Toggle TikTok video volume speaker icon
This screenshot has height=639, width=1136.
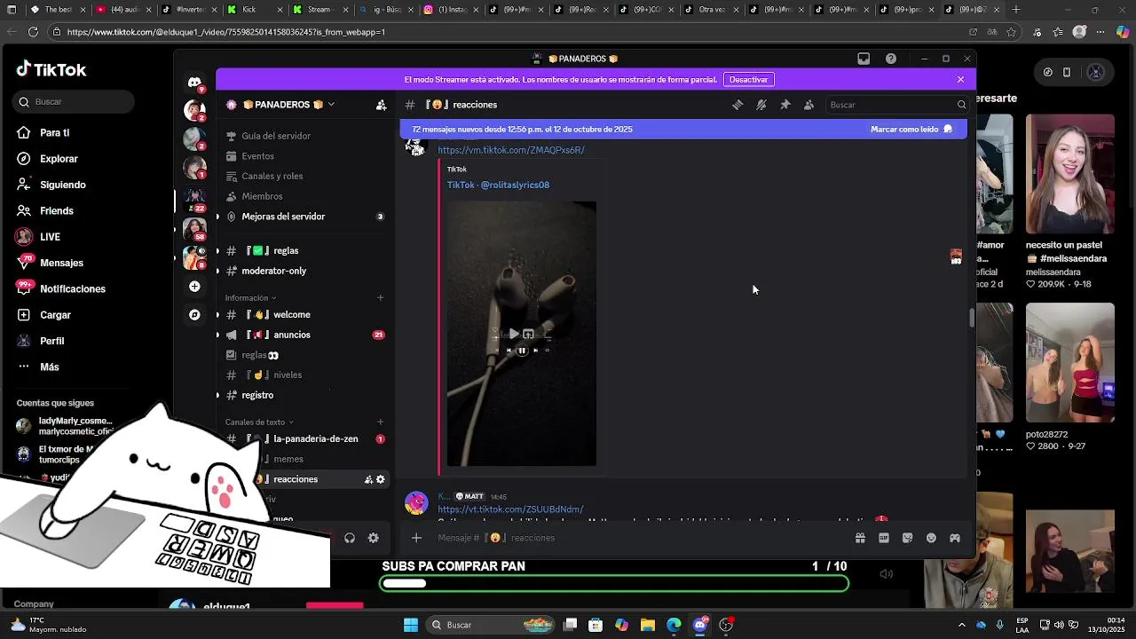(x=886, y=574)
